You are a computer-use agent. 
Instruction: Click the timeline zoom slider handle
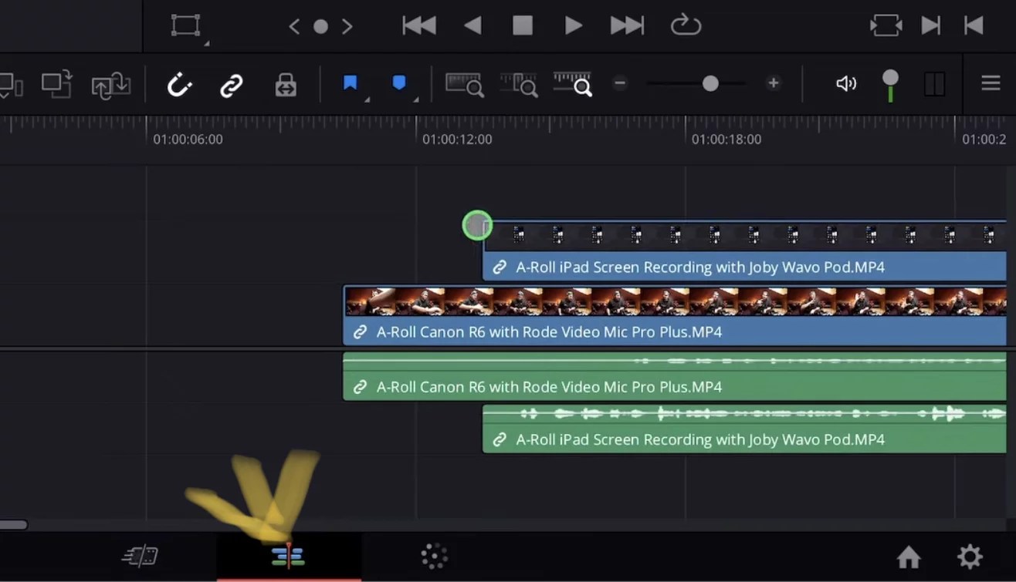(x=710, y=83)
